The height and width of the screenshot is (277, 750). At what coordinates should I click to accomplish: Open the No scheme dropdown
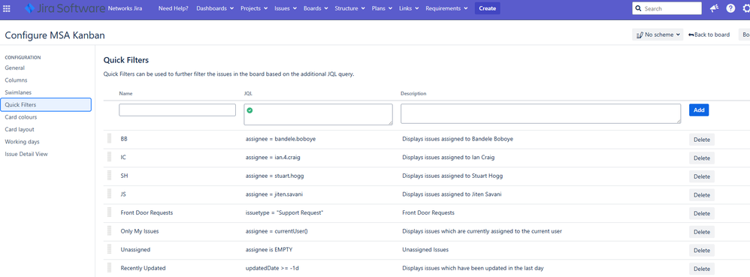(658, 35)
